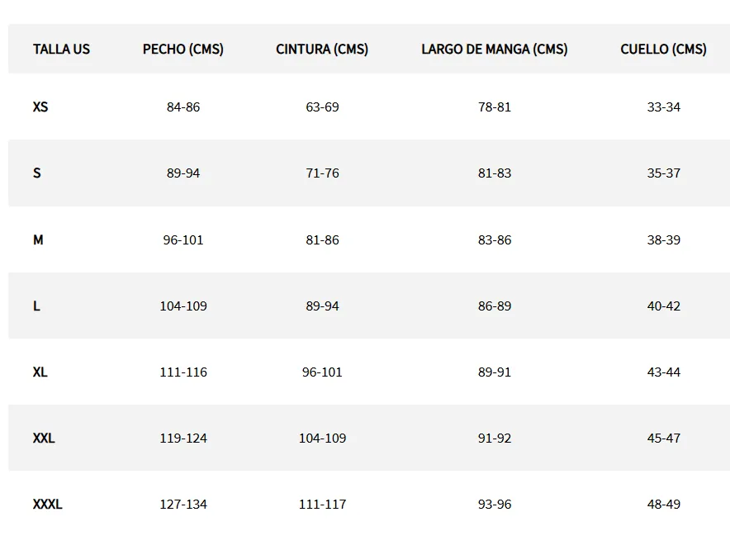Select the M neck value 38-39
The width and height of the screenshot is (730, 550).
664,240
